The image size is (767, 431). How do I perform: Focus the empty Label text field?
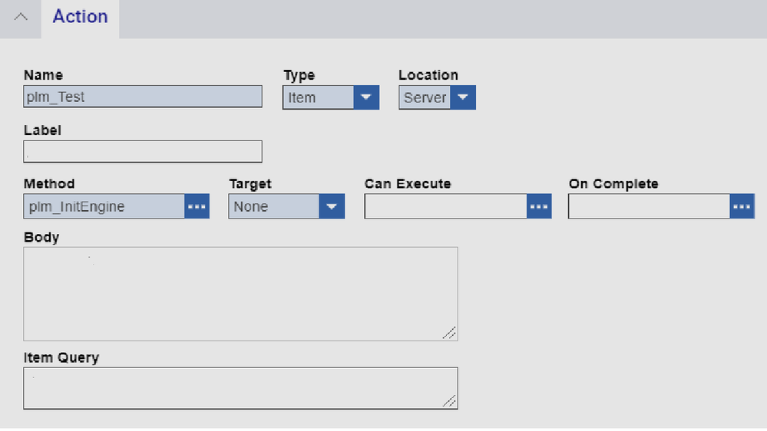(x=143, y=152)
